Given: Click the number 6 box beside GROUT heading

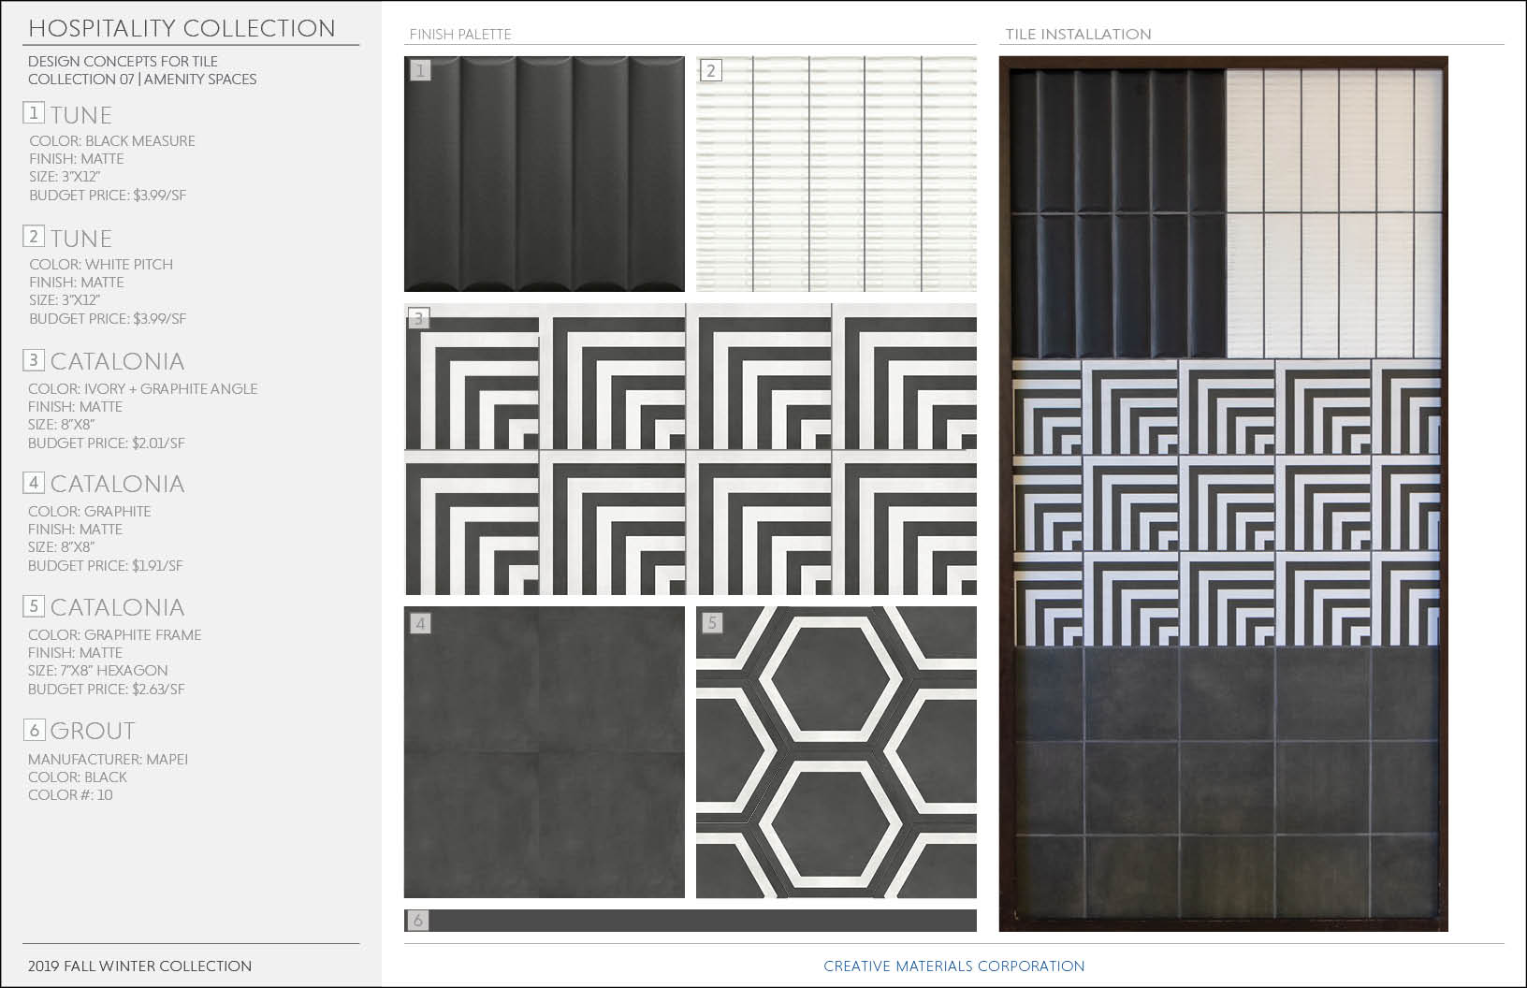Looking at the screenshot, I should (x=34, y=730).
